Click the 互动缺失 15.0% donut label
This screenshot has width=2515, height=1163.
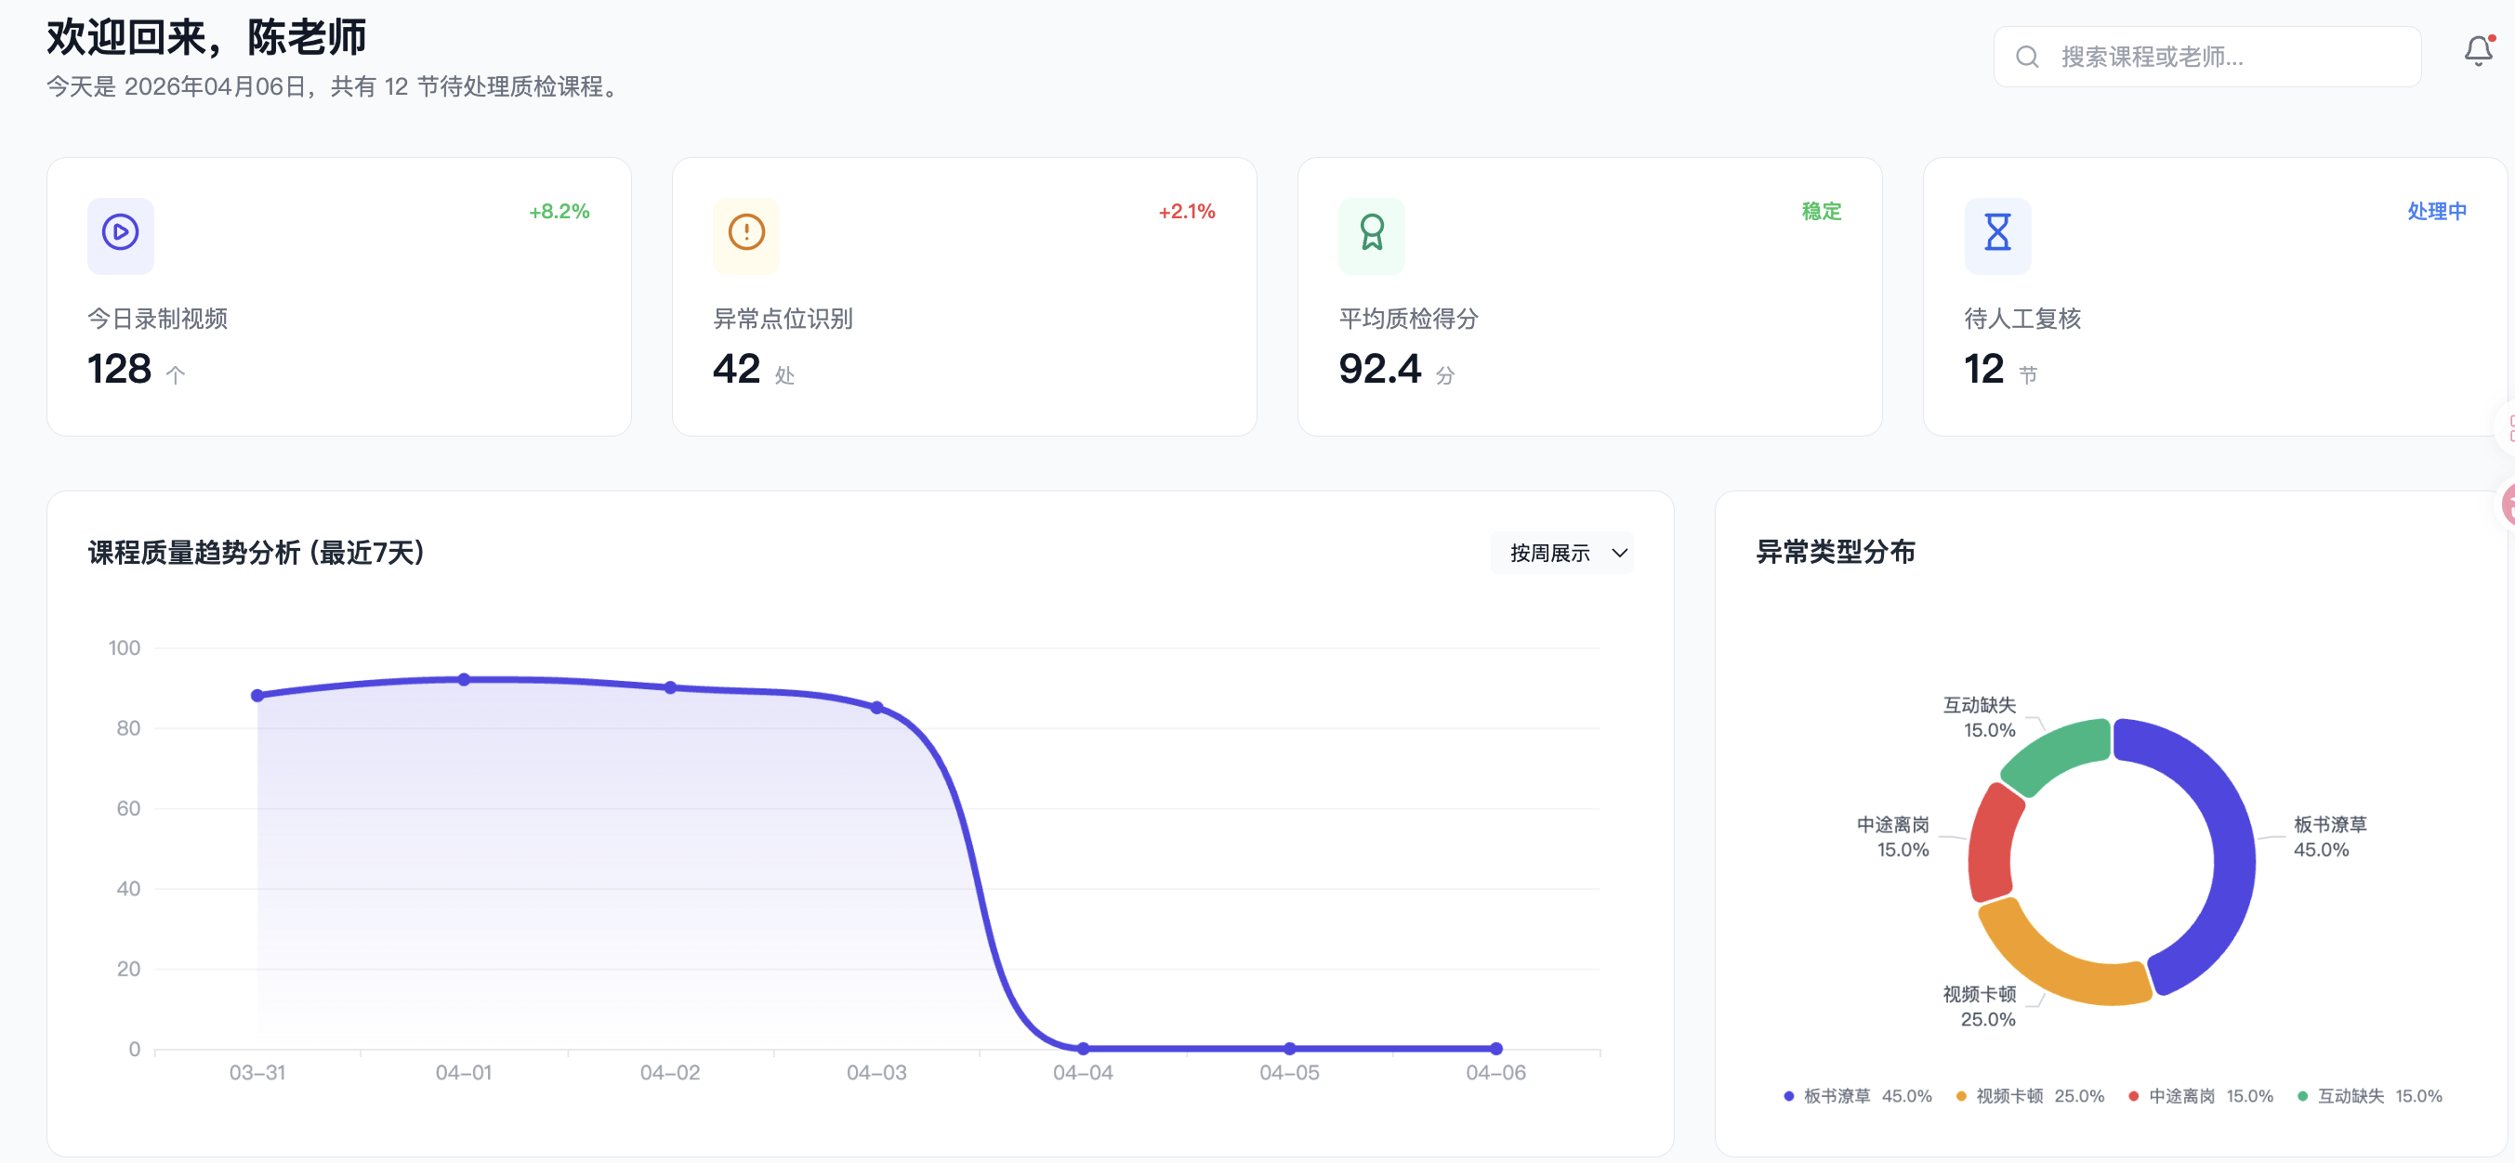[1979, 717]
